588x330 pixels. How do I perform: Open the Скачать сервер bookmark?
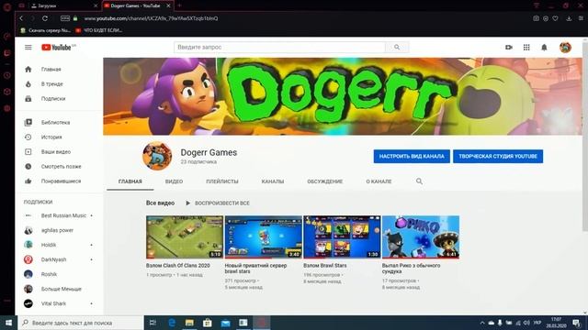46,30
